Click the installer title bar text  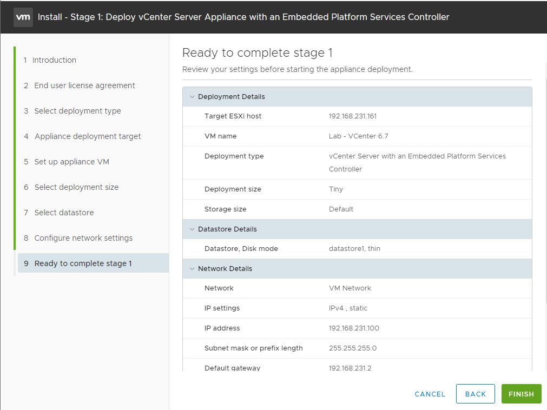click(x=243, y=17)
